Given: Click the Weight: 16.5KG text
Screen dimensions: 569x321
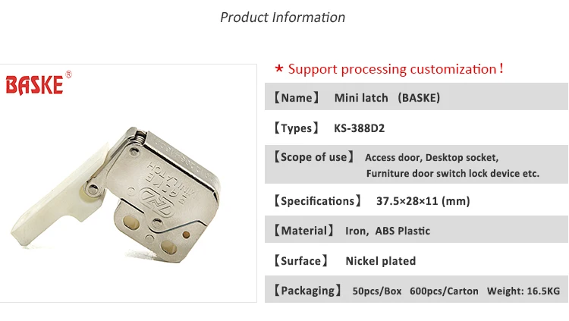Looking at the screenshot, I should [x=522, y=291].
